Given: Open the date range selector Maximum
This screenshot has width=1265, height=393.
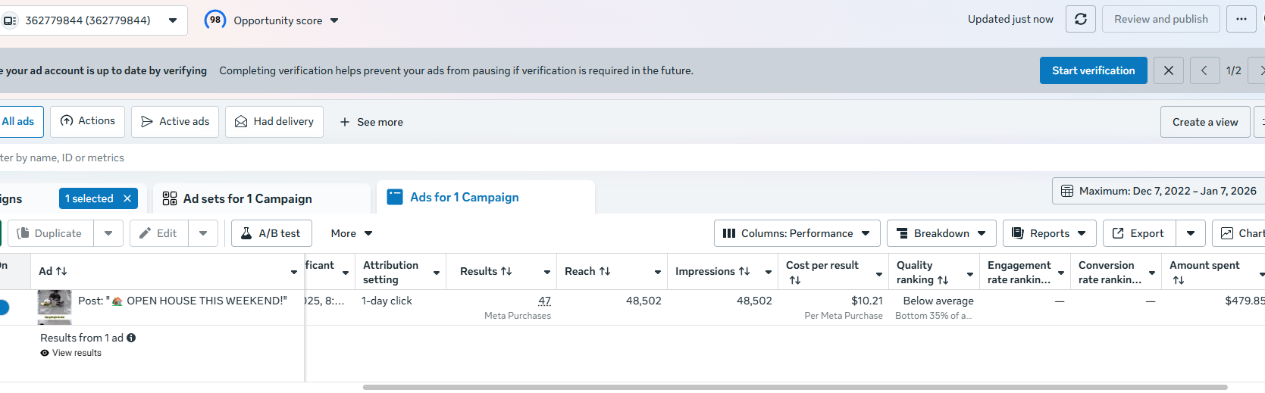Looking at the screenshot, I should 1157,191.
